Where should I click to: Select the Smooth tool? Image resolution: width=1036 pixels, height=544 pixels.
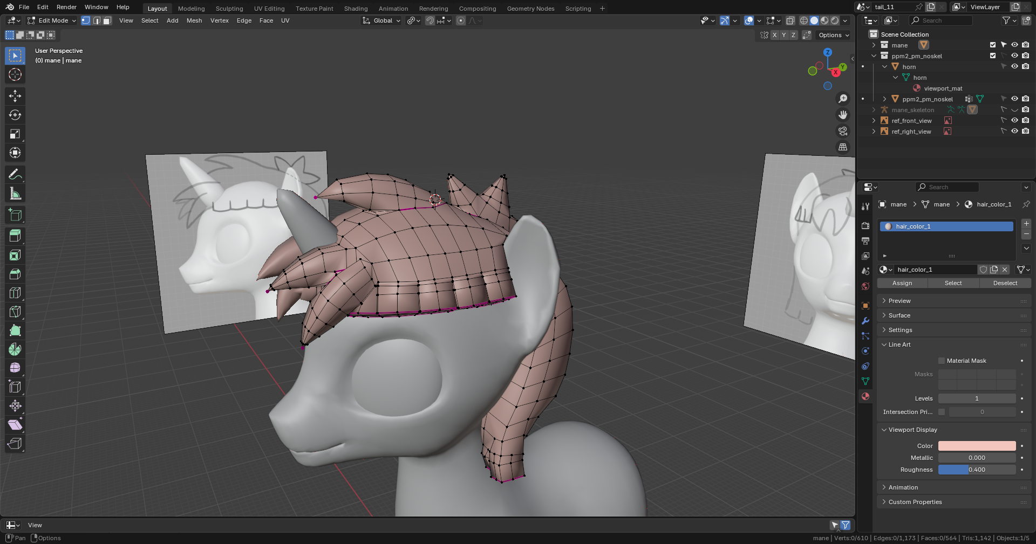pyautogui.click(x=15, y=368)
